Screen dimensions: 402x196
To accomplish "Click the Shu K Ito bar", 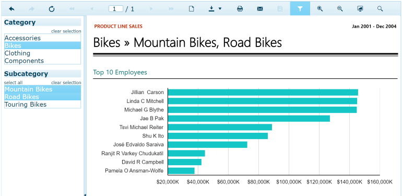I will click(x=218, y=136).
